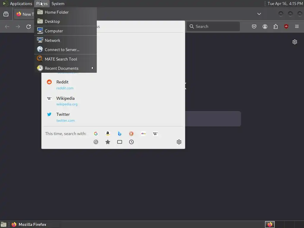Click Reddit logo in suggestions

(49, 82)
